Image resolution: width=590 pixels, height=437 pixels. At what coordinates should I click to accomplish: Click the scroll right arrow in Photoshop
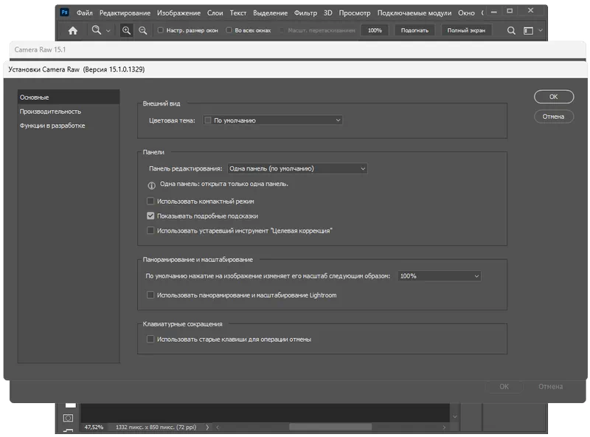point(445,427)
